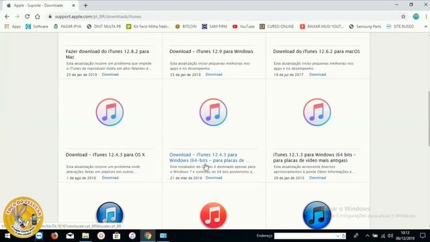Open a new Chrome tab
This screenshot has width=430, height=242.
[85, 5]
